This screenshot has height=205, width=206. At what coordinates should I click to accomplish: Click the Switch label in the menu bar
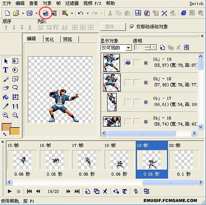(196, 3)
